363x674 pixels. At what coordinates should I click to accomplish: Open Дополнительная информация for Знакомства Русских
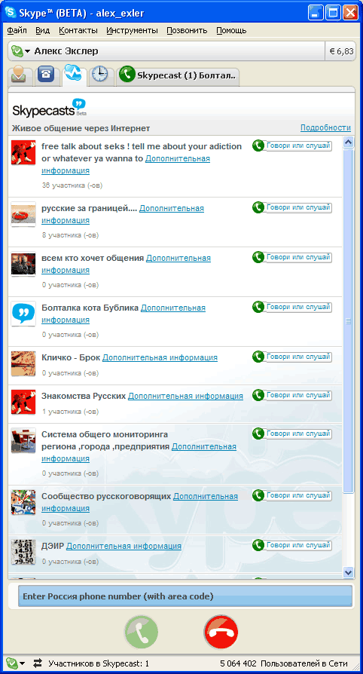pyautogui.click(x=185, y=396)
